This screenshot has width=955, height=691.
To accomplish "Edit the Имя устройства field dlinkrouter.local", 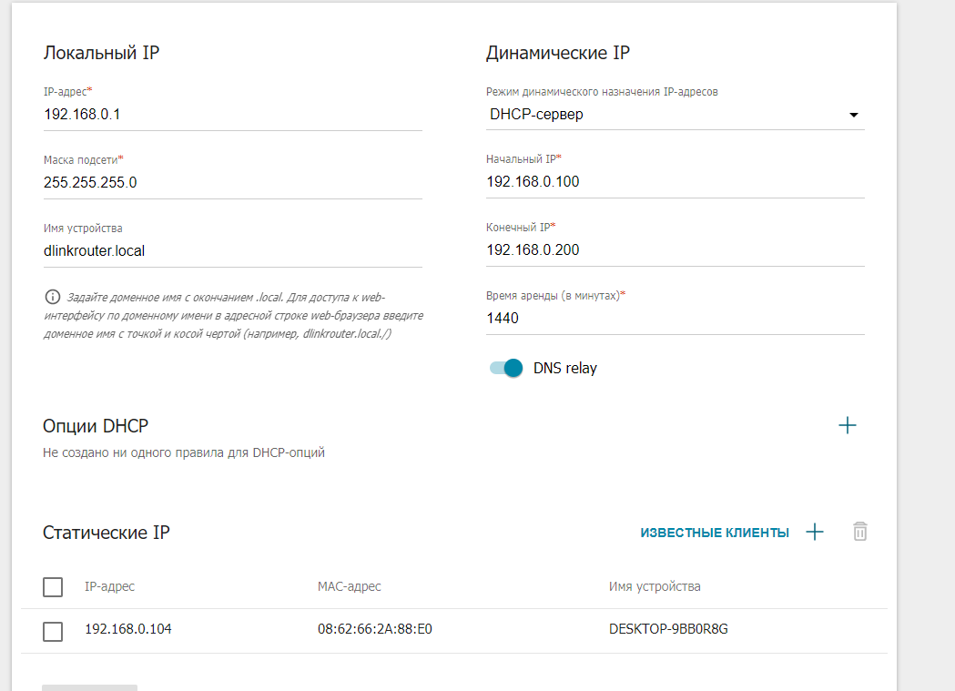I will [x=233, y=251].
